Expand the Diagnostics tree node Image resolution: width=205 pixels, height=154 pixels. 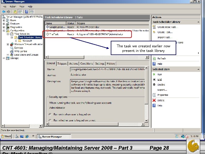coord(4,27)
